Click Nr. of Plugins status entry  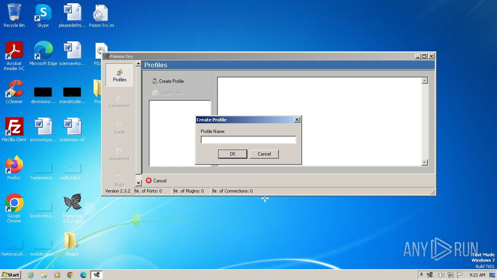(192, 191)
